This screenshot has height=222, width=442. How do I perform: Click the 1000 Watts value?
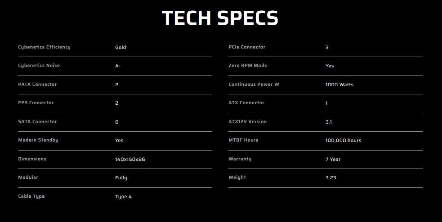point(339,84)
